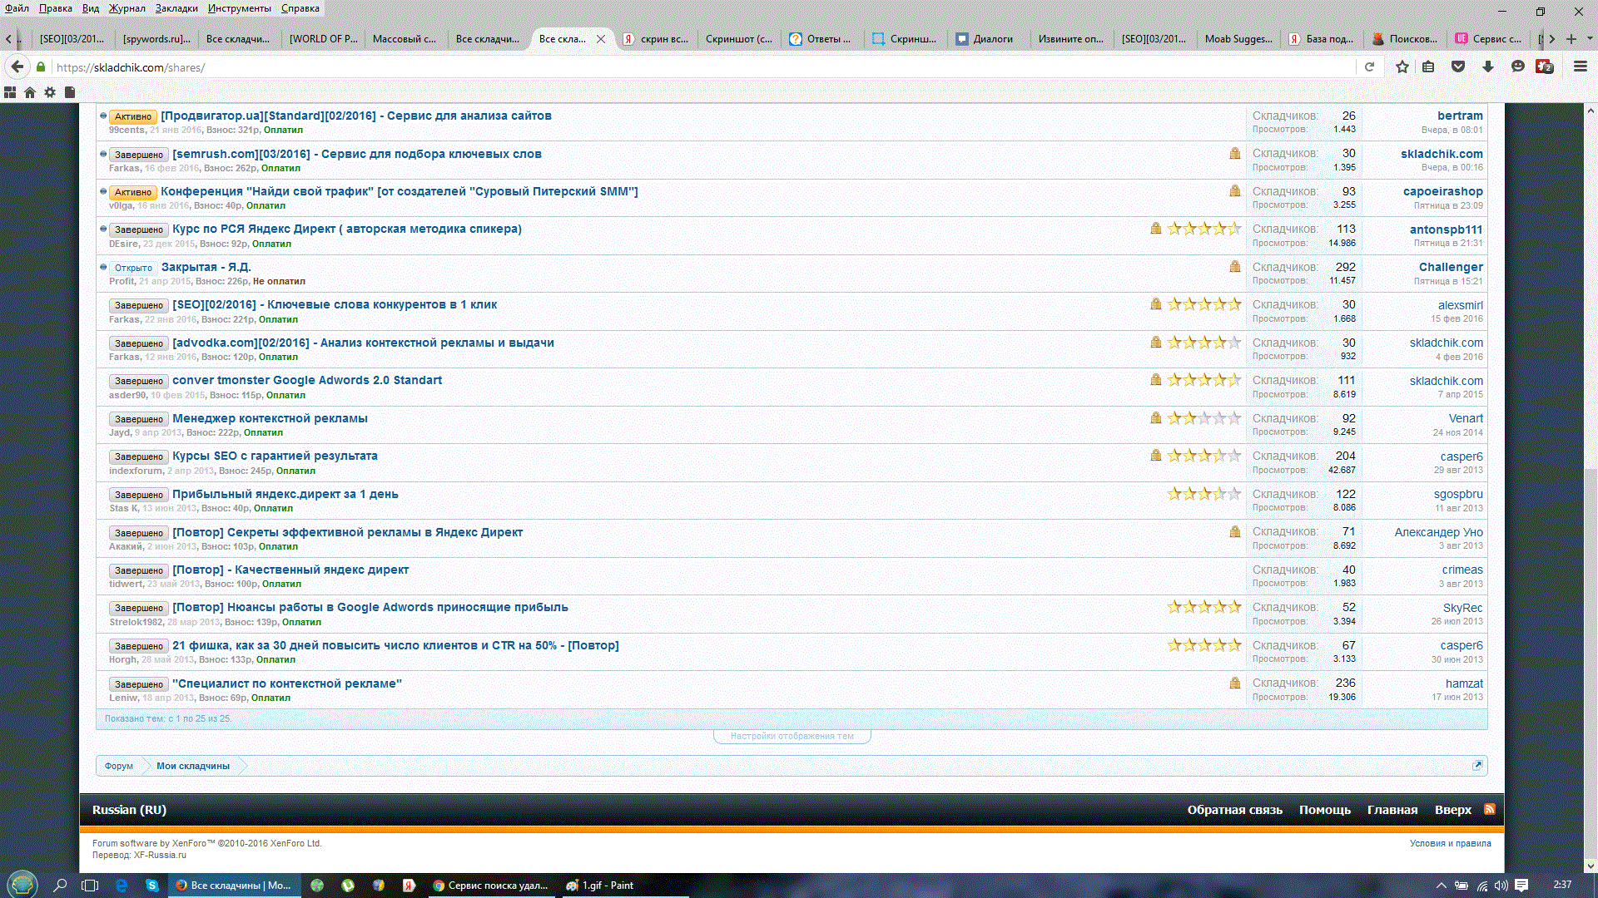
Task: Click 'Обратная связь' footer link
Action: (x=1235, y=810)
